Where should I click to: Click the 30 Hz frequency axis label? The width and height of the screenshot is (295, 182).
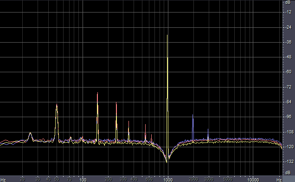[x=38, y=179]
